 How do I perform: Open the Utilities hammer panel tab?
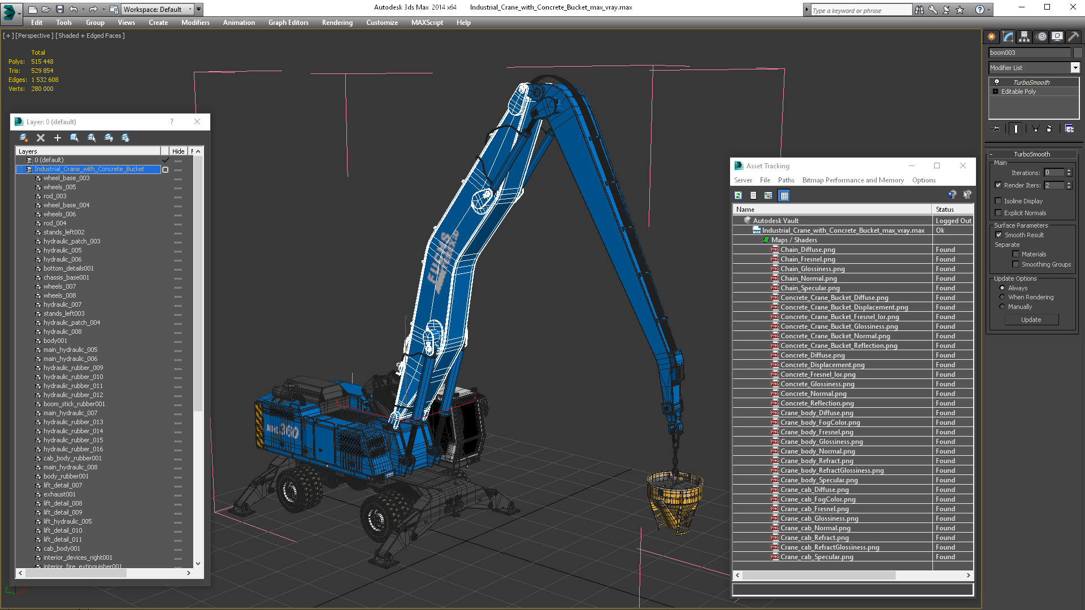point(1073,37)
